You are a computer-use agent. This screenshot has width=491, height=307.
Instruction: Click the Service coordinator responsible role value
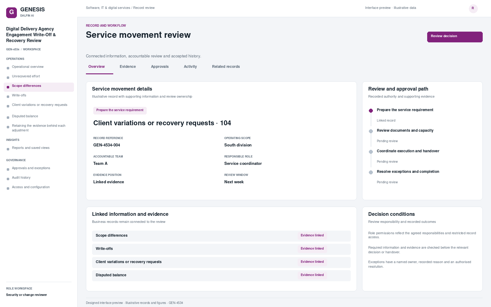coord(243,164)
